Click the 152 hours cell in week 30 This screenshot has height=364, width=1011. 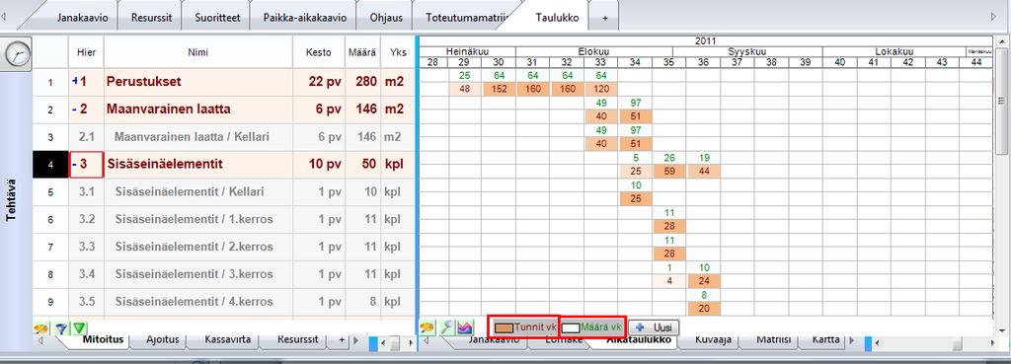point(498,89)
